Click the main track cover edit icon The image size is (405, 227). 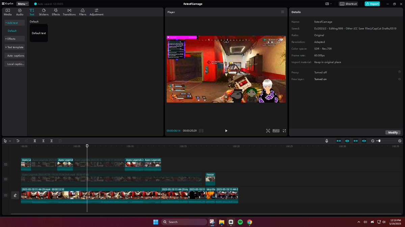[x=15, y=195]
